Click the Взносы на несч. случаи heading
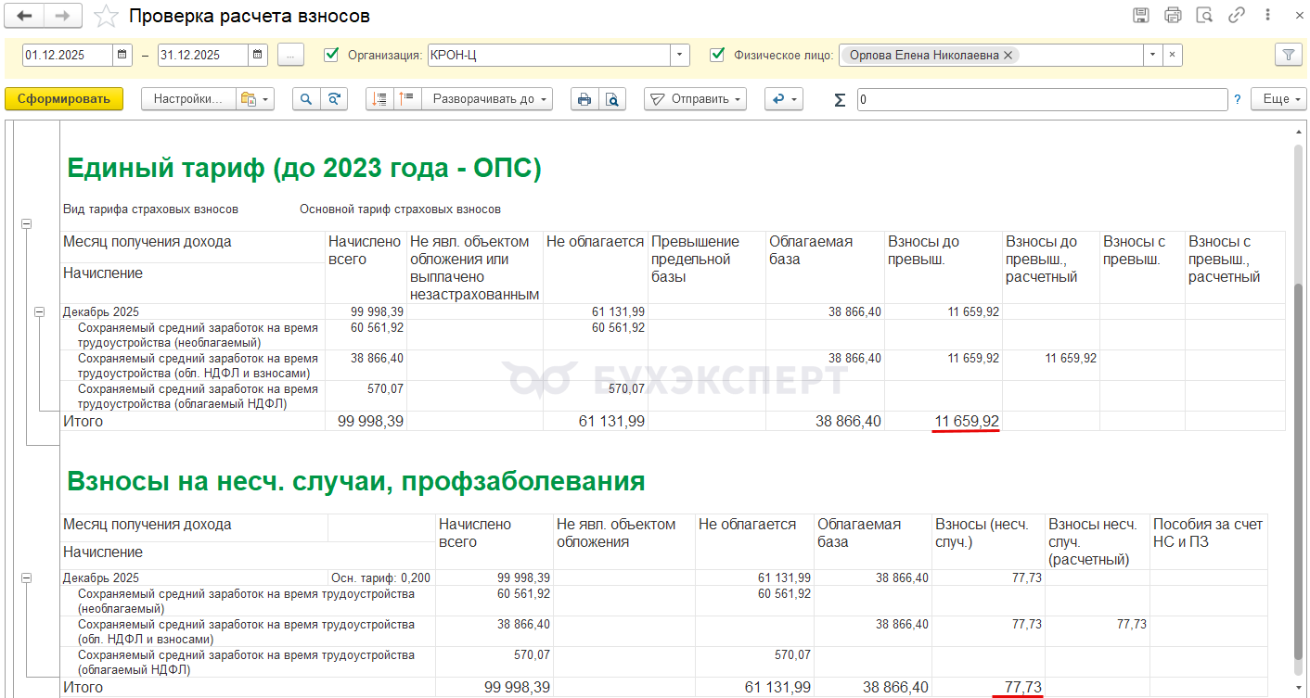Image resolution: width=1310 pixels, height=698 pixels. click(356, 481)
